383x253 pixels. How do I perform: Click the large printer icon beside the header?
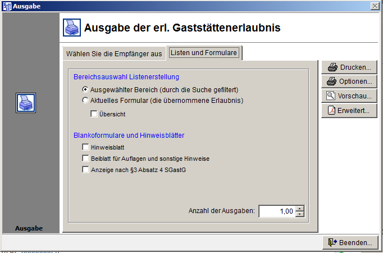[71, 27]
